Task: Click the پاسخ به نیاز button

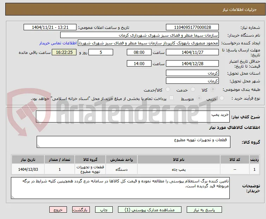Action: (x=204, y=210)
